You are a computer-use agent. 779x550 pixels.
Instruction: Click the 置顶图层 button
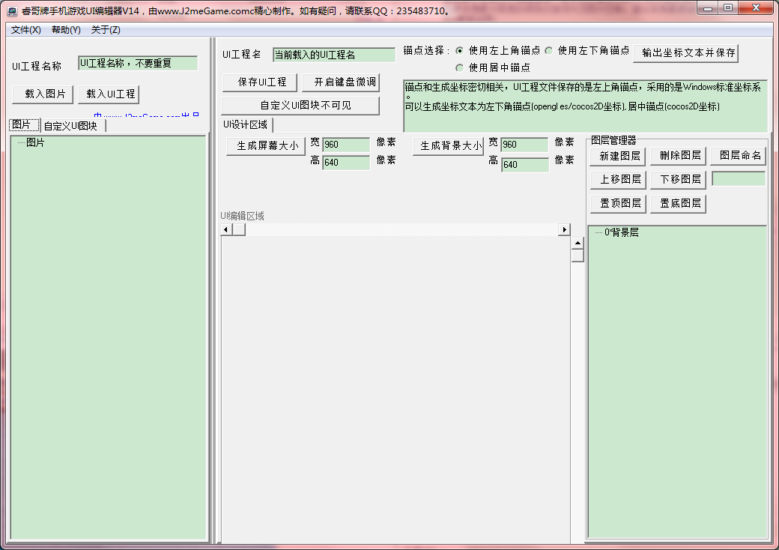(x=618, y=203)
